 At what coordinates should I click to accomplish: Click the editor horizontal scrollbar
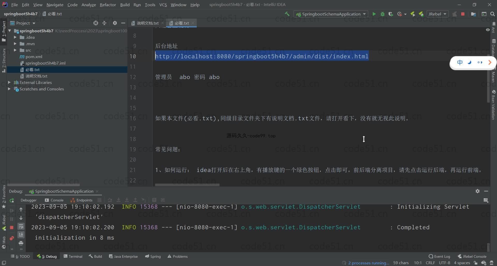pos(187,185)
